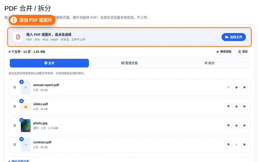Grab the drag handle for annual-report.pdf
The image size is (259, 162).
tap(15, 87)
